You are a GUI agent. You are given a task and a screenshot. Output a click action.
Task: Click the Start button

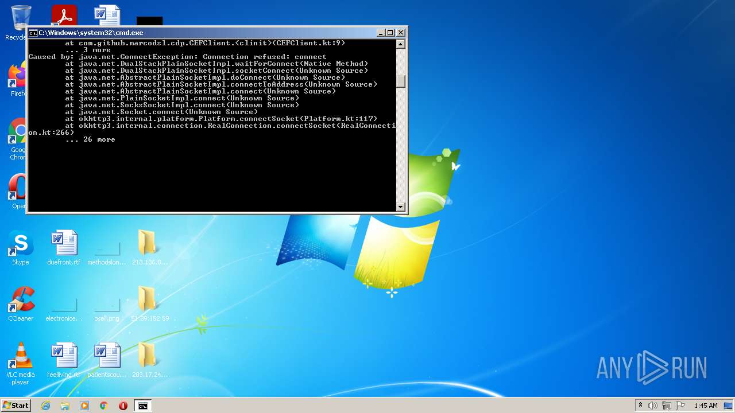tap(16, 406)
